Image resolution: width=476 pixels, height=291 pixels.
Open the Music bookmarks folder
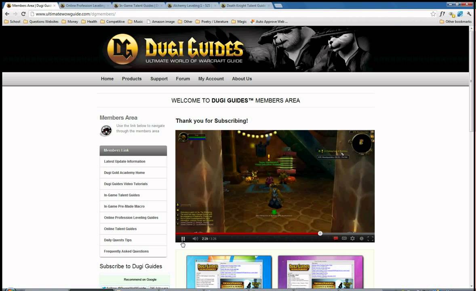tap(135, 21)
